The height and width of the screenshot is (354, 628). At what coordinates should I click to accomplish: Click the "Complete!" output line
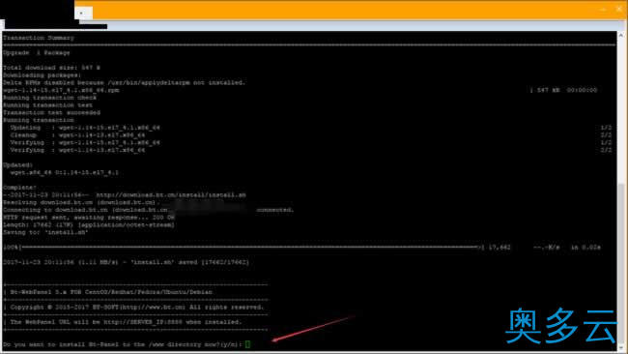click(19, 188)
